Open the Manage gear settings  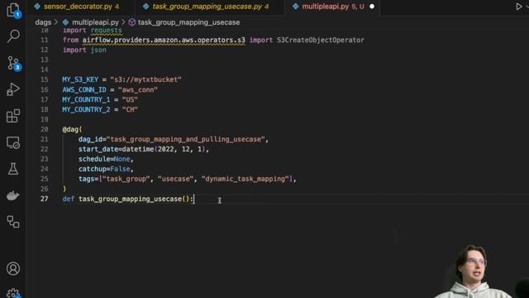tap(13, 293)
